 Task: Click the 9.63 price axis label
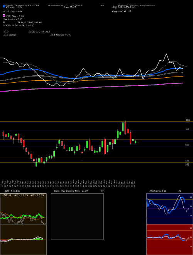click(x=187, y=145)
